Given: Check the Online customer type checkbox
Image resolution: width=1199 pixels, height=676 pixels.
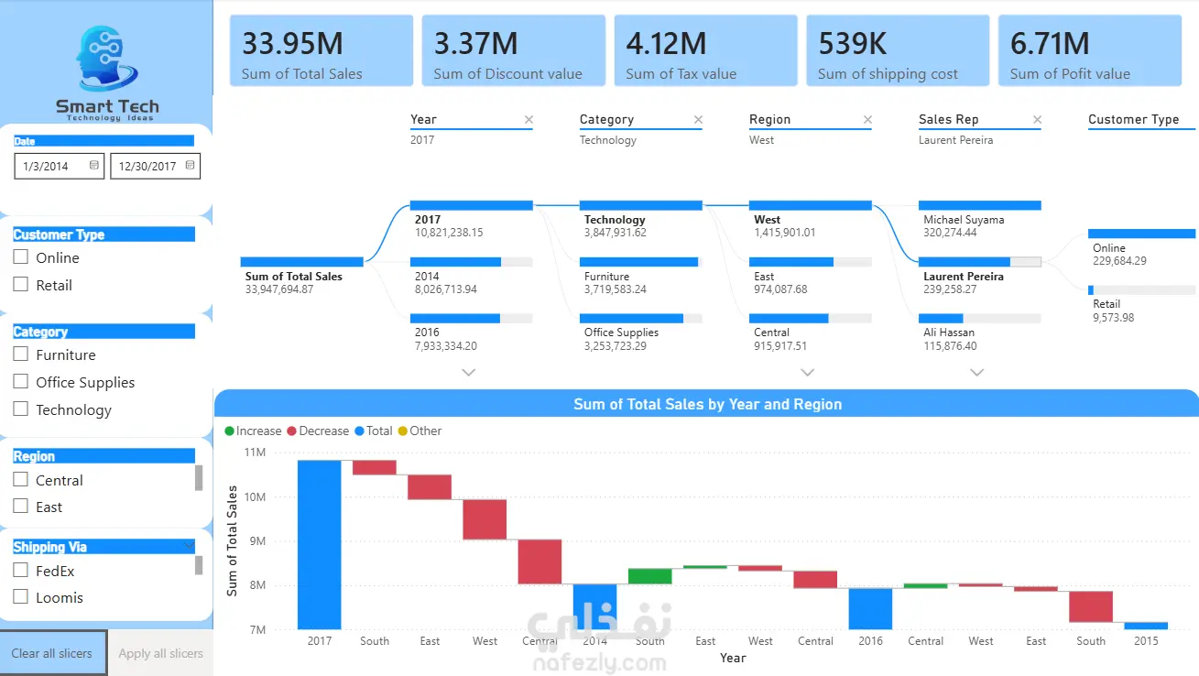Looking at the screenshot, I should tap(21, 257).
